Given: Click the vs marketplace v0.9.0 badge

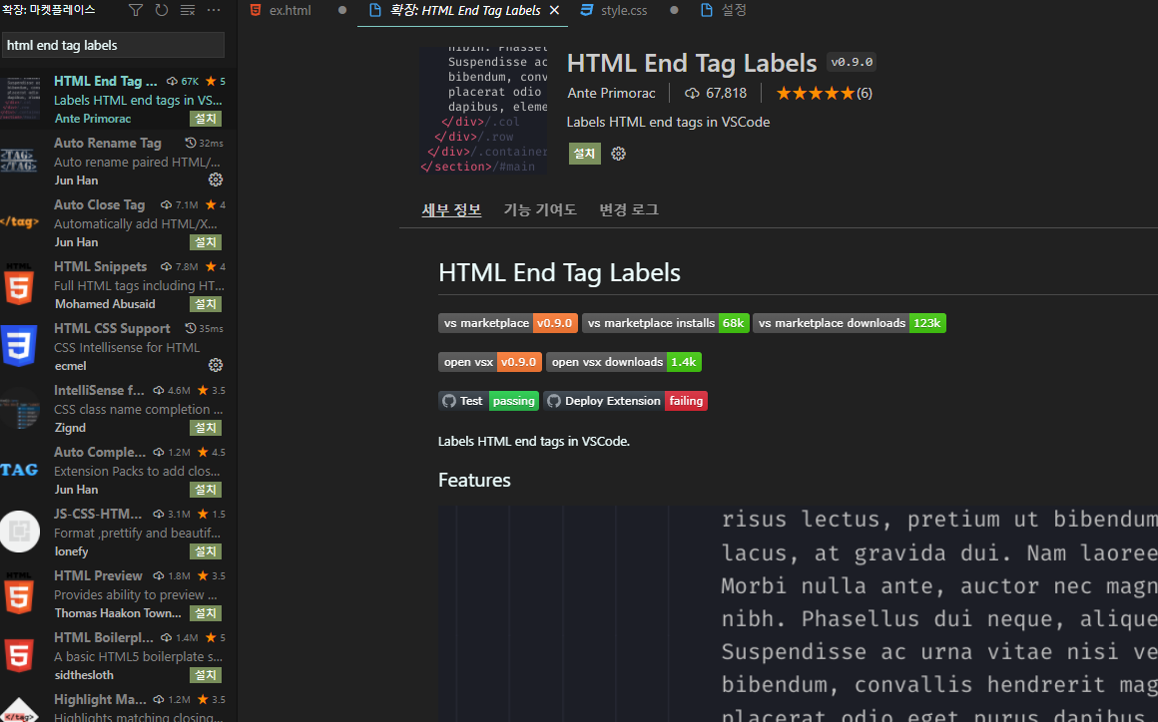Looking at the screenshot, I should [x=508, y=323].
